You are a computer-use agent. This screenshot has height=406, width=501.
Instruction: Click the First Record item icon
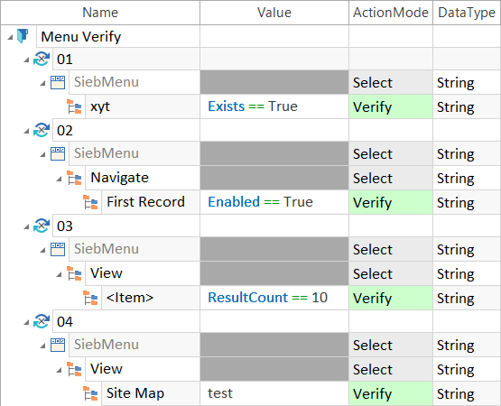pyautogui.click(x=90, y=202)
